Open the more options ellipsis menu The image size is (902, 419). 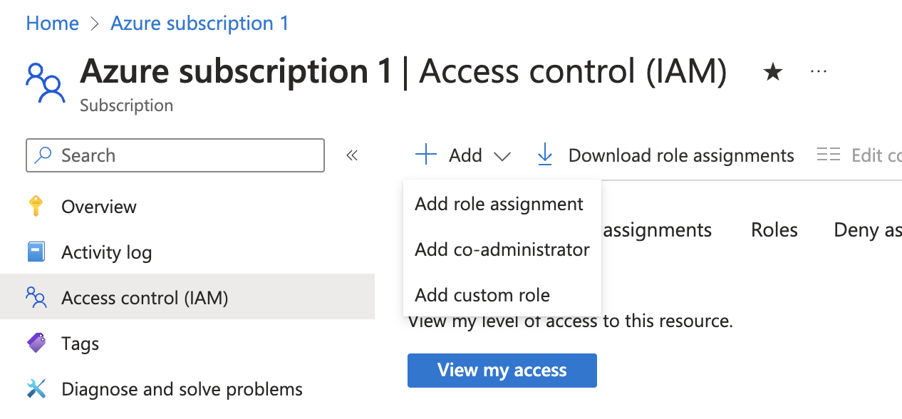pos(819,72)
